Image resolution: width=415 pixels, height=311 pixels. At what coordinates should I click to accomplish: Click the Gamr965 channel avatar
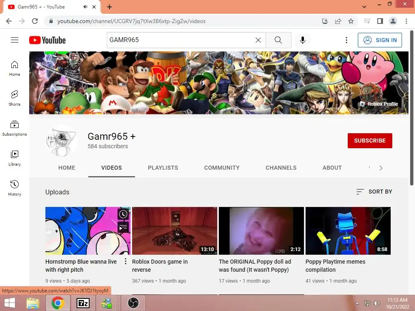coord(62,141)
